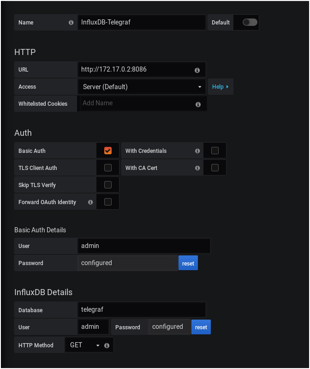Click the Basic Auth configured password field
310x369 pixels.
tap(128, 263)
